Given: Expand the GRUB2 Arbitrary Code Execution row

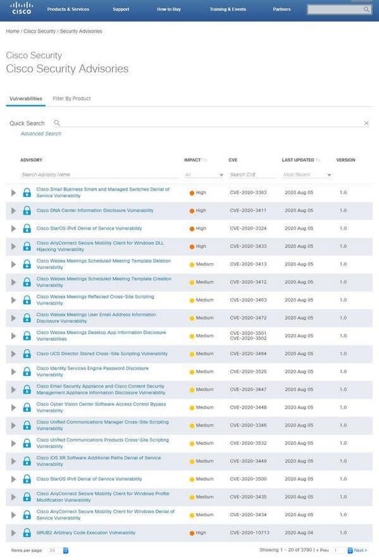Looking at the screenshot, I should [13, 533].
